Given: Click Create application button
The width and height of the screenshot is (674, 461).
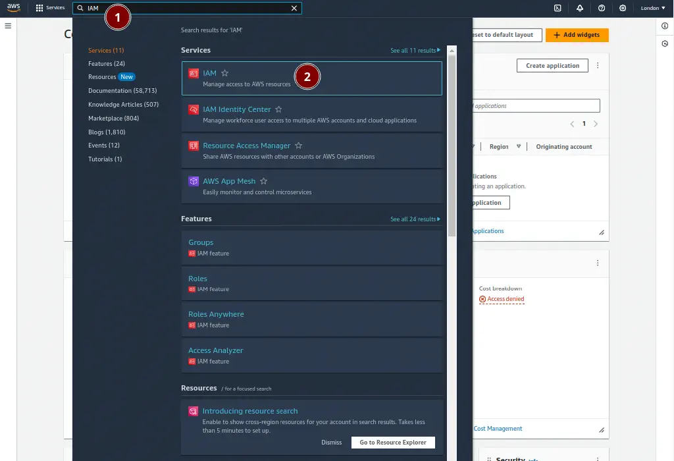Looking at the screenshot, I should tap(552, 65).
